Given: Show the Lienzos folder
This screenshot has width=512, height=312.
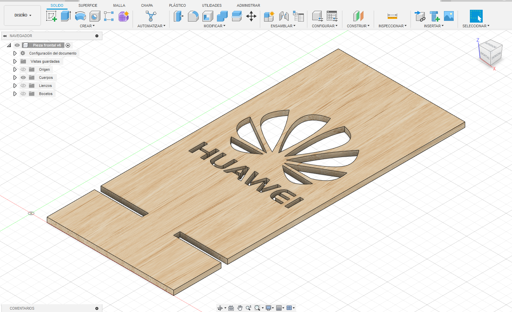Looking at the screenshot, I should click(23, 86).
